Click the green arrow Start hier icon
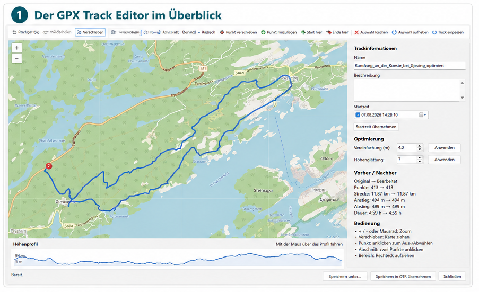The image size is (479, 292). click(x=303, y=32)
